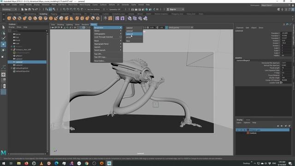The width and height of the screenshot is (295, 166).
Task: Click the Undo icon in the status line
Action: pos(33,9)
